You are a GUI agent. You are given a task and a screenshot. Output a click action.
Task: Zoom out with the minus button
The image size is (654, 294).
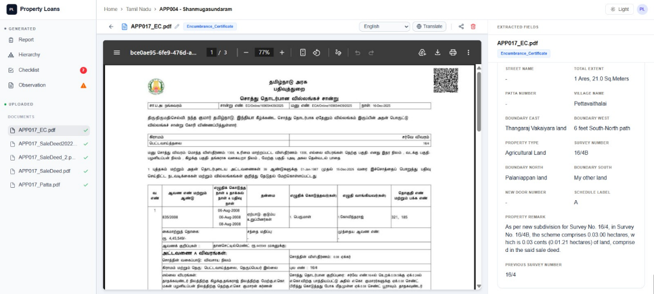pyautogui.click(x=246, y=52)
